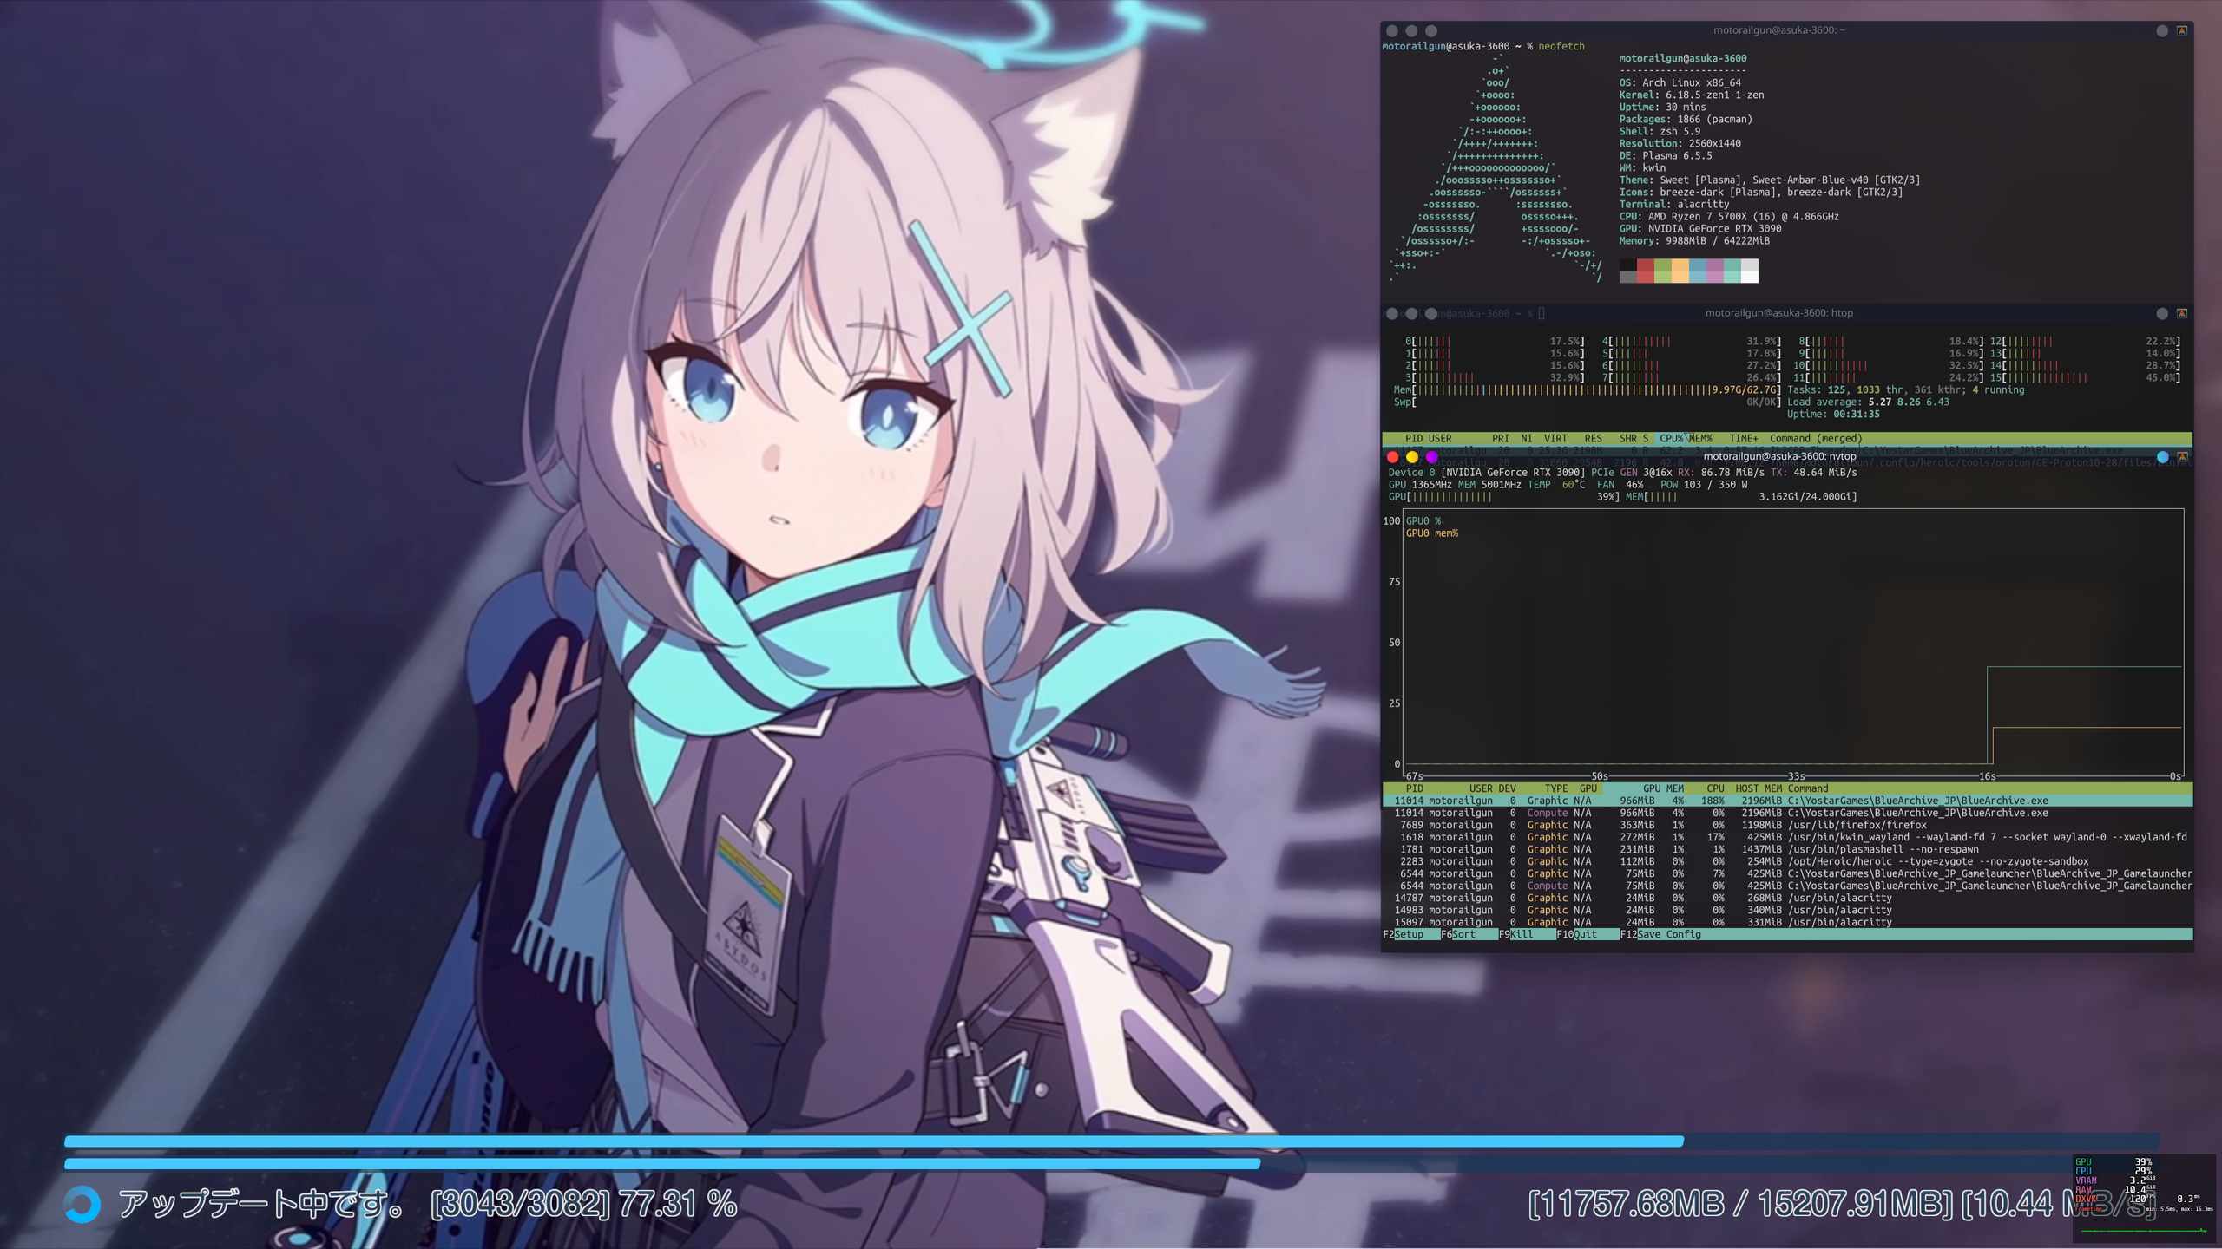Open nvtop F6 Sort menu
The height and width of the screenshot is (1249, 2222).
(1463, 934)
